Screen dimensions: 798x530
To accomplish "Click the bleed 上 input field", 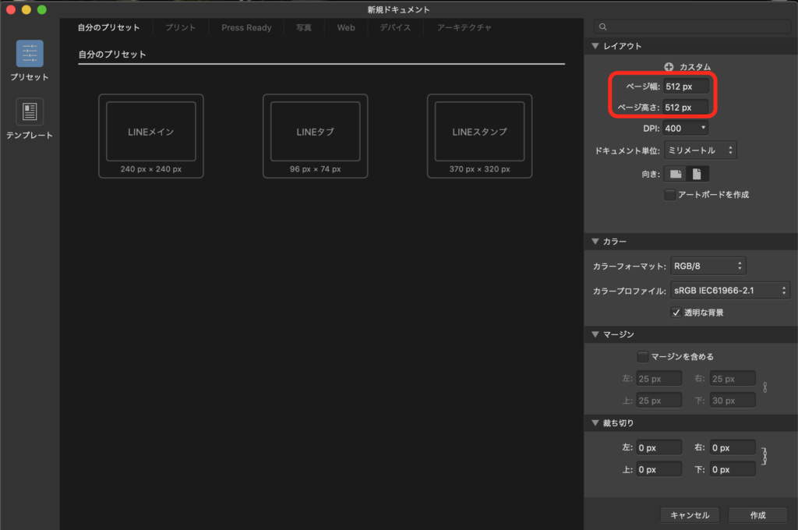I will coord(659,469).
